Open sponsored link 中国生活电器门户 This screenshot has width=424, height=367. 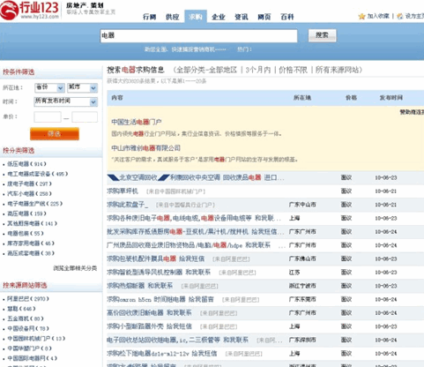tap(137, 122)
